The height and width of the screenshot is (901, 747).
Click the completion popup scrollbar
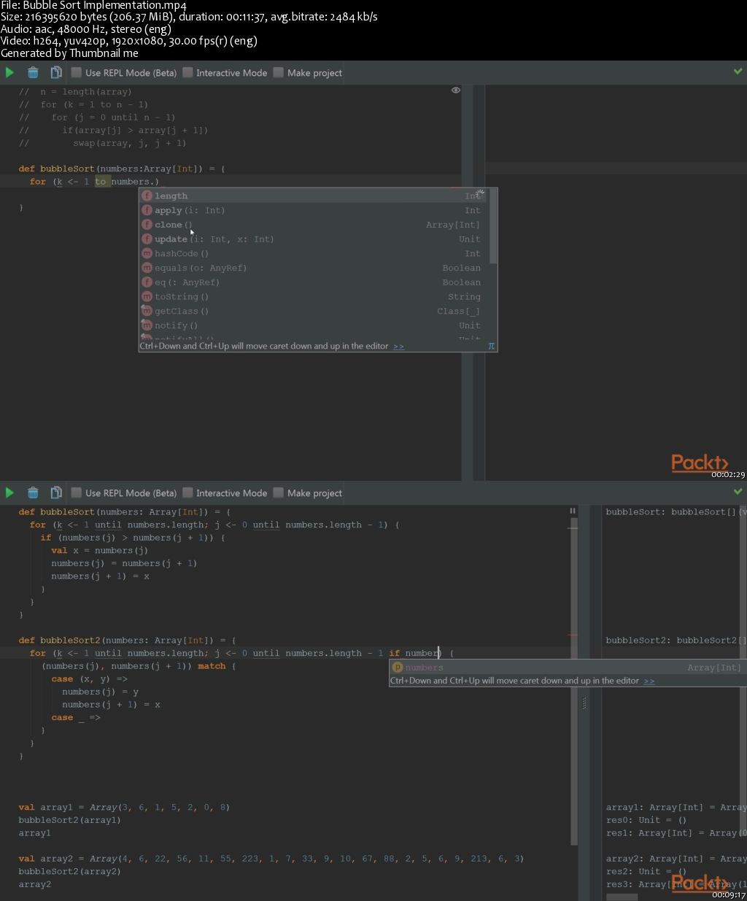coord(493,226)
